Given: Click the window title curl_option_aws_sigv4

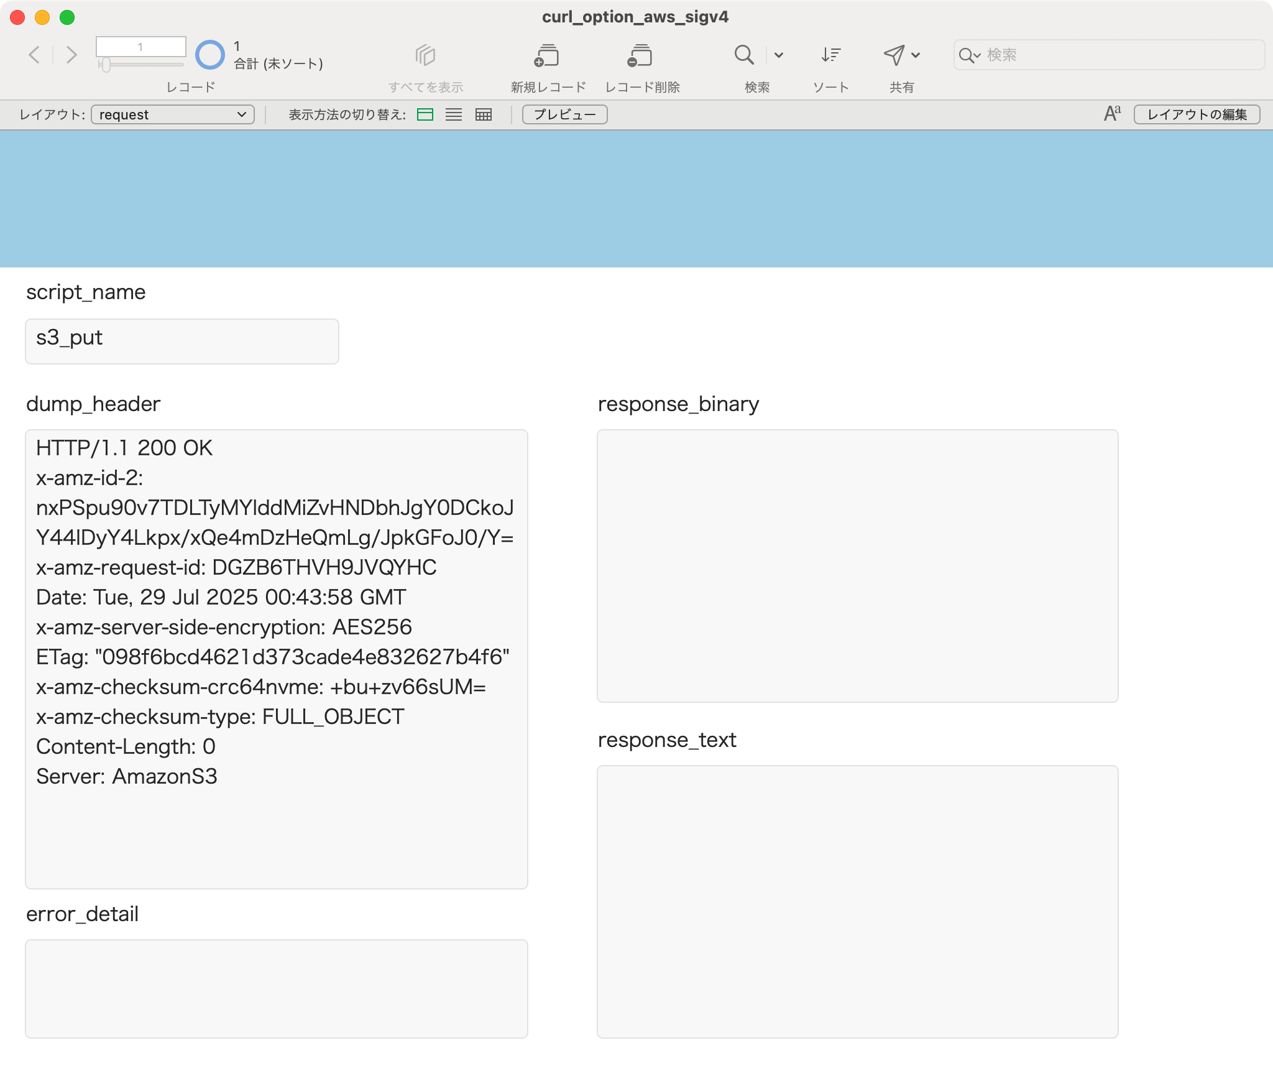Looking at the screenshot, I should (635, 17).
